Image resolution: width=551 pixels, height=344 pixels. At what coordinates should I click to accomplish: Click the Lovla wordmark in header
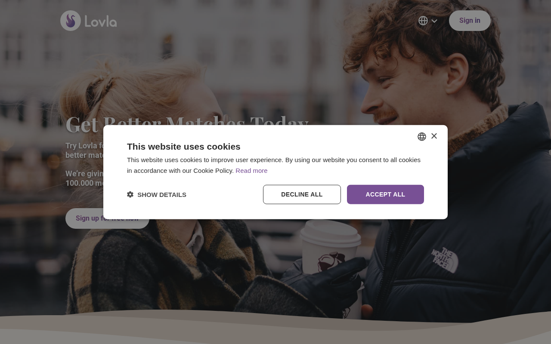pos(101,21)
